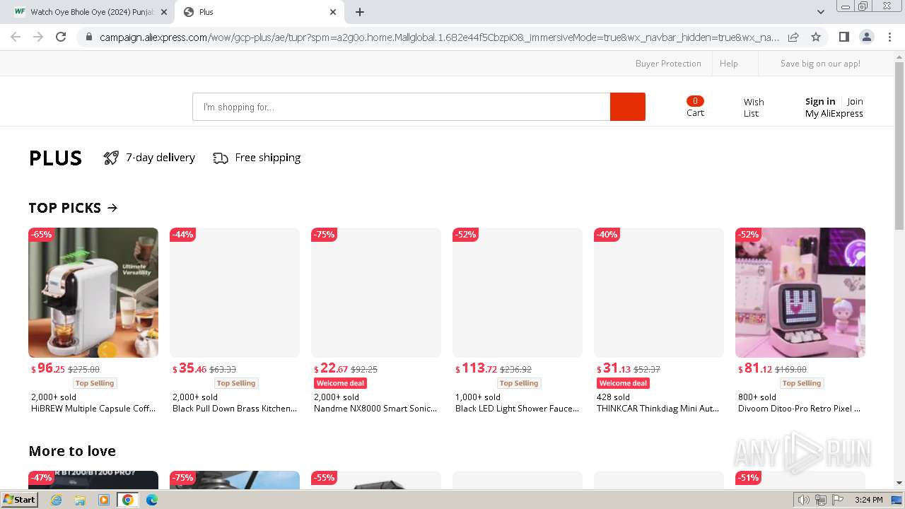Screen dimensions: 905x509
Task: Open Black LED Light Shower Faucet title
Action: 517,409
